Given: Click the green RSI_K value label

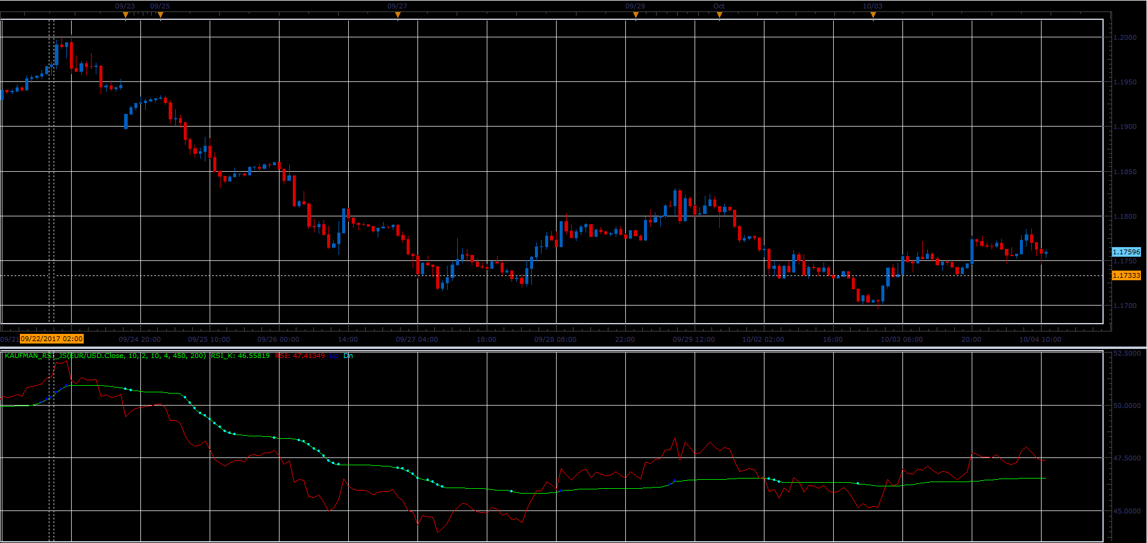Looking at the screenshot, I should tap(240, 356).
